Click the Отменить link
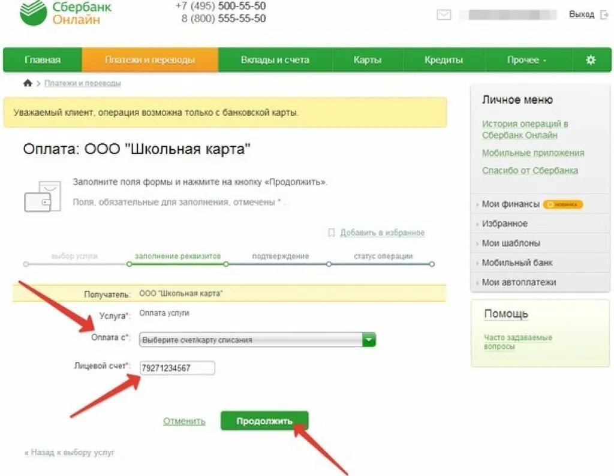Screen dimensions: 614x476 click(184, 421)
